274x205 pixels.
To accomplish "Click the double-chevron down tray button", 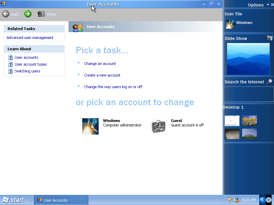I will tap(269, 200).
